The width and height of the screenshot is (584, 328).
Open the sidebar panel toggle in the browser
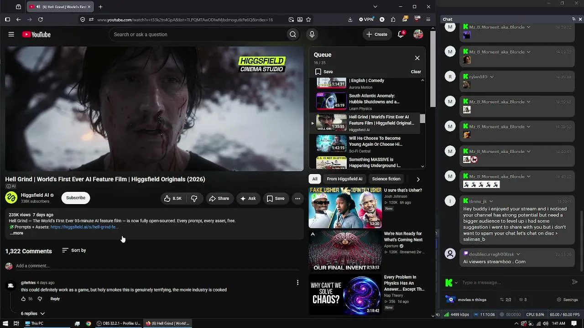point(7,20)
